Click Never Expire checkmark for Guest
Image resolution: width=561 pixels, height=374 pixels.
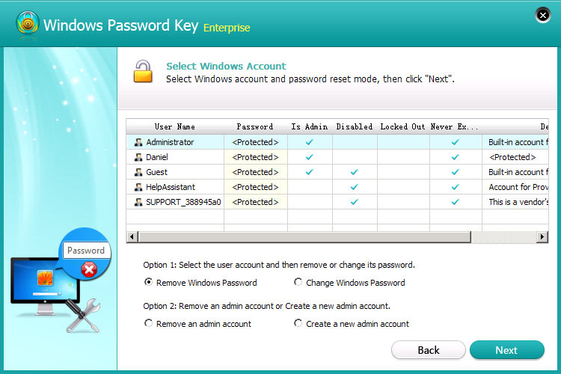tap(455, 172)
